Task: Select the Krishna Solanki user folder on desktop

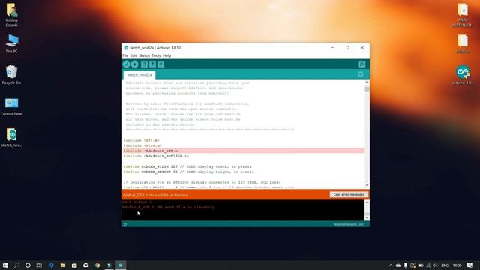Action: click(12, 15)
